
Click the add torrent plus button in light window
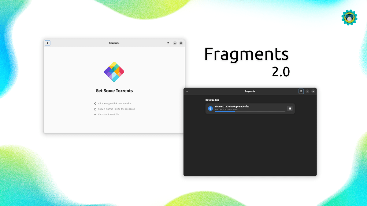coord(47,43)
